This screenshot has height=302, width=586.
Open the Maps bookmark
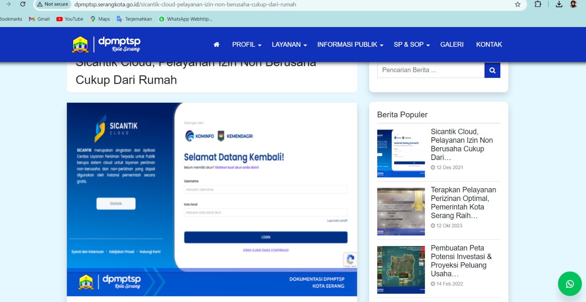click(x=100, y=19)
